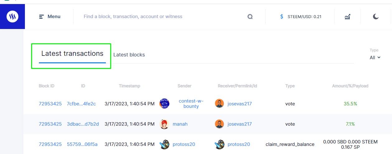
Task: Click protoss20 sender avatar
Action: [x=164, y=144]
